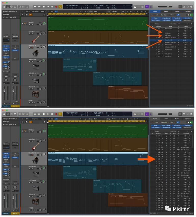196x217 pixels.
Task: Click Chnl Pressure filter in top event list
Action: click(156, 20)
